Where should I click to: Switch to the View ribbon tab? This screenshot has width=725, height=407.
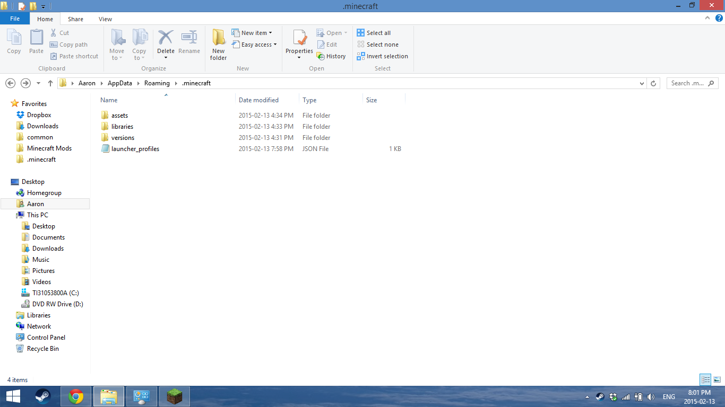pos(105,19)
